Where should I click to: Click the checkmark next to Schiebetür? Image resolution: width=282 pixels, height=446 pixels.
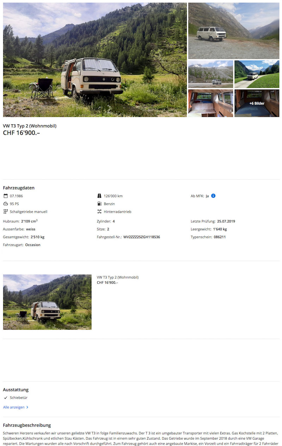5,398
